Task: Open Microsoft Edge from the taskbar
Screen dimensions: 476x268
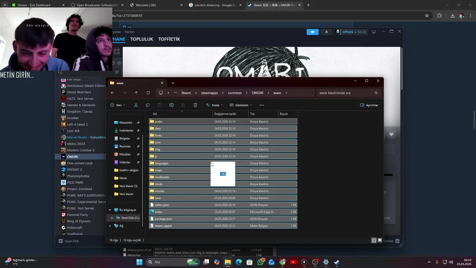Action: (239, 262)
